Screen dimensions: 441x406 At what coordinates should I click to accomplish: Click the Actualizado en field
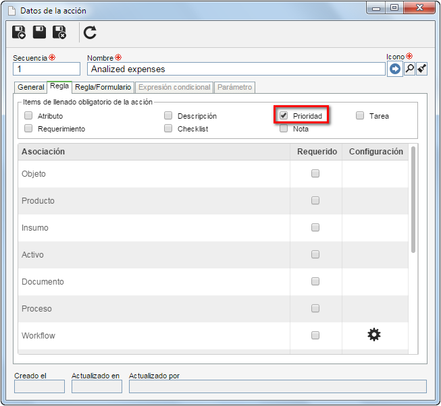pyautogui.click(x=97, y=386)
